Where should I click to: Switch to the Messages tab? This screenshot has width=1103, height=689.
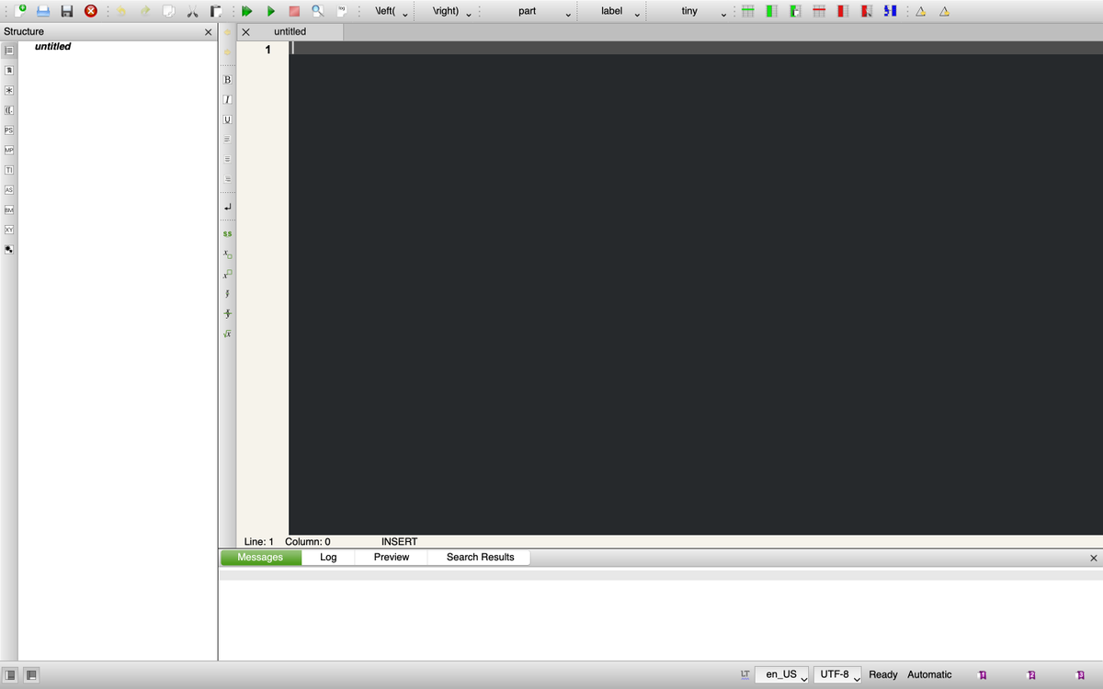[260, 557]
